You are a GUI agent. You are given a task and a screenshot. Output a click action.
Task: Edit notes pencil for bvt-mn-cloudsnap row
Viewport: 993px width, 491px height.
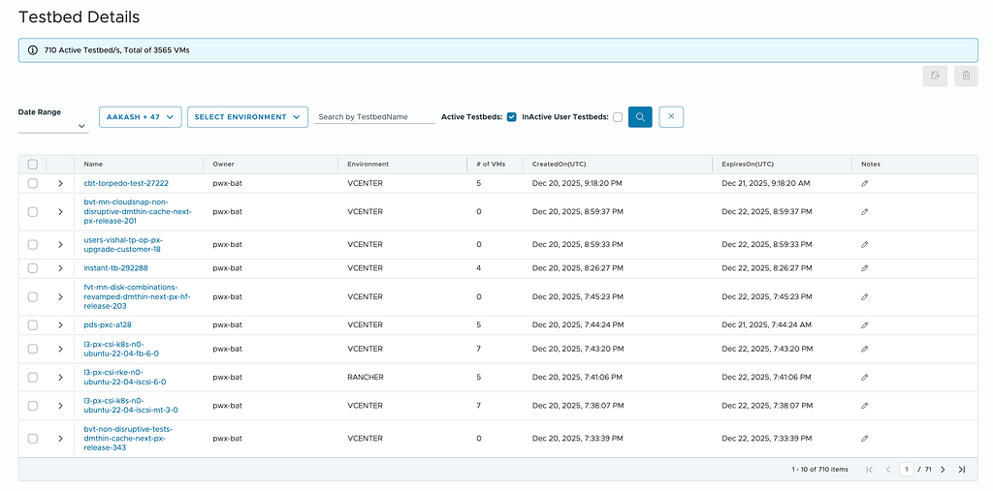pos(864,212)
